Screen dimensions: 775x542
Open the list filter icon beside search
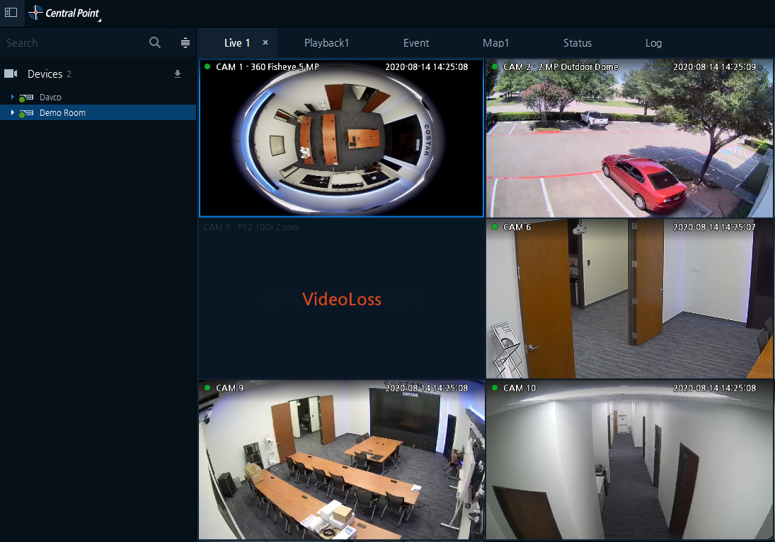coord(185,43)
